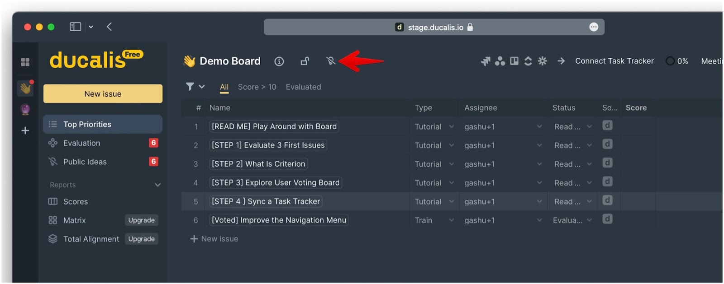Screen dimensions: 724x284
Task: Click source icon for STEP 2 row
Action: point(608,163)
